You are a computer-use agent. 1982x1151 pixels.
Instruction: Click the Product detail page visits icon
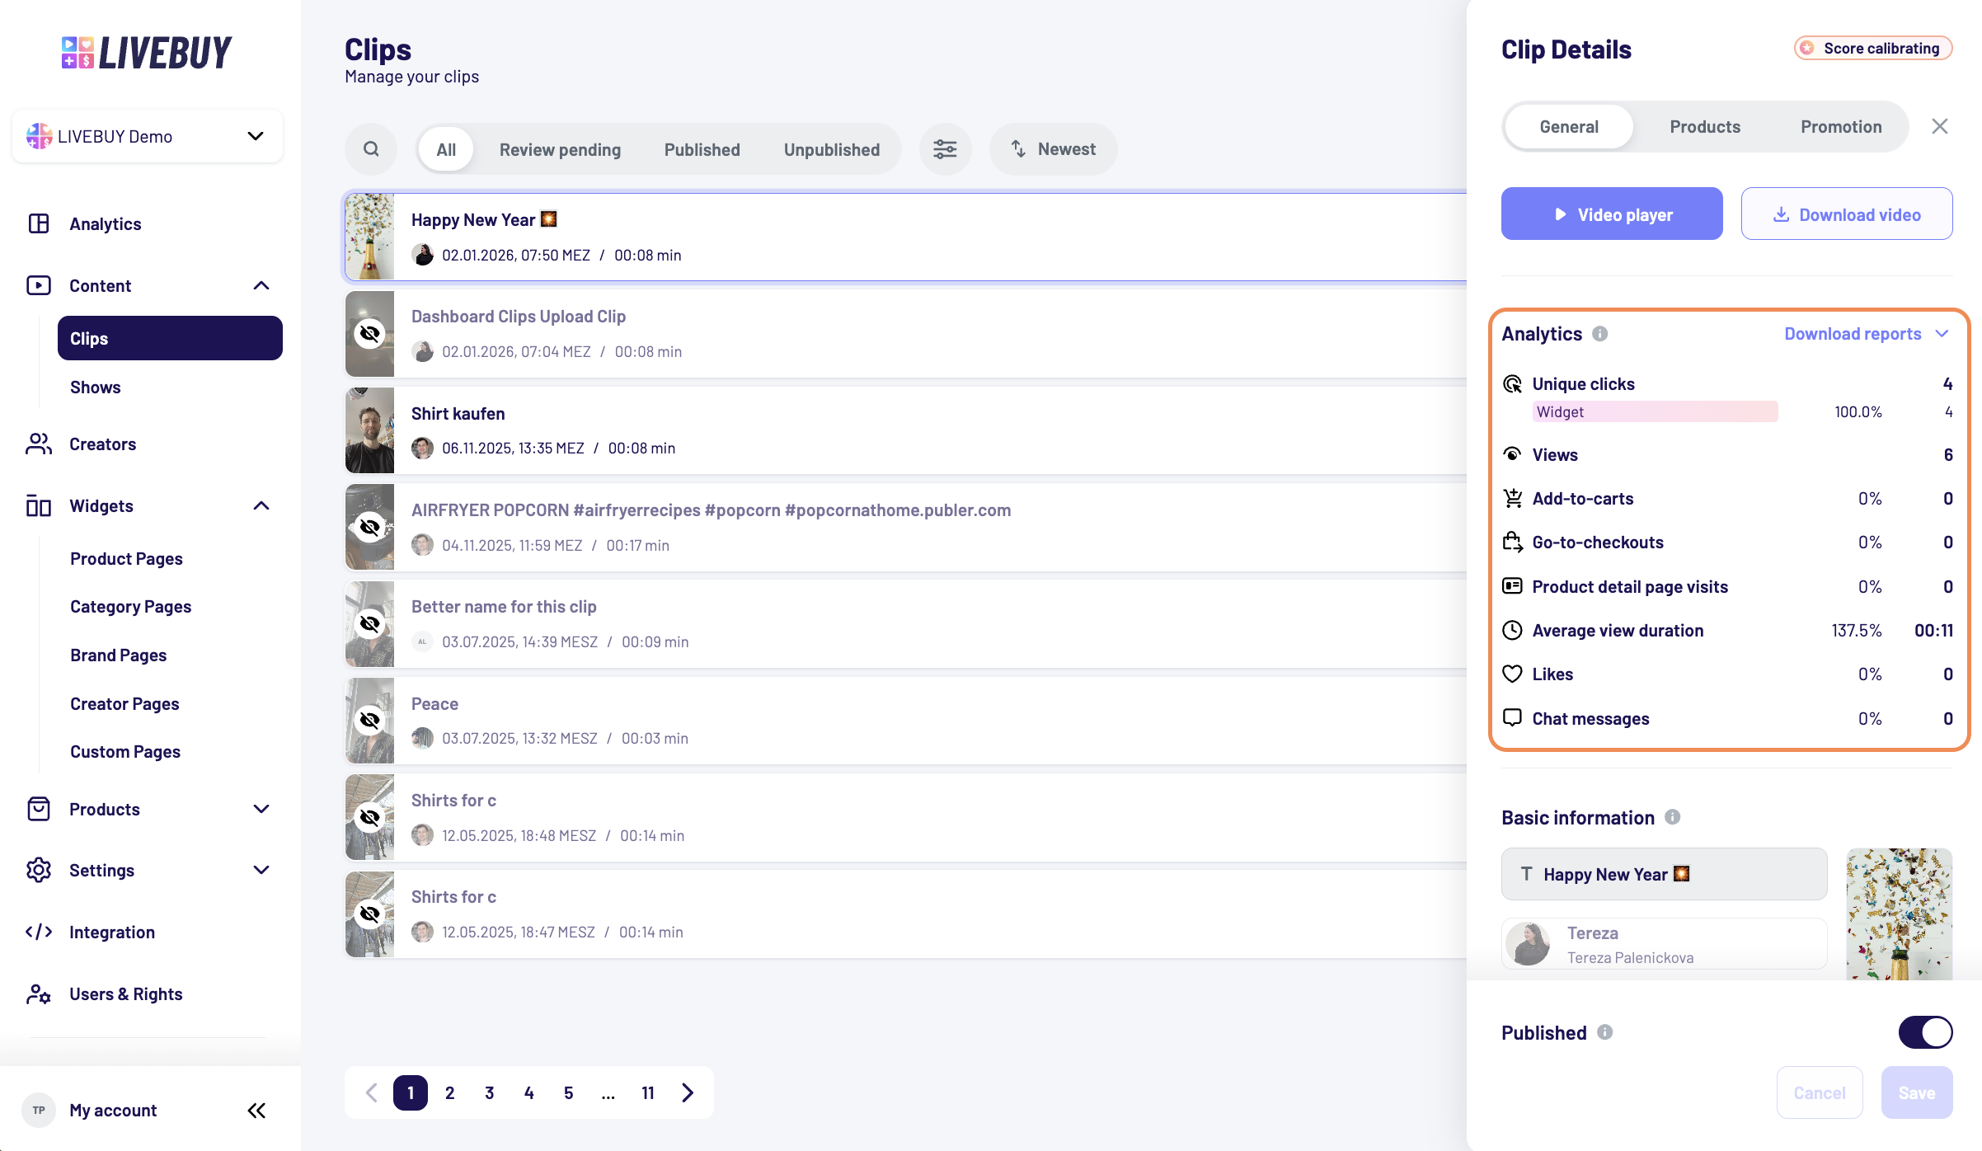point(1512,586)
